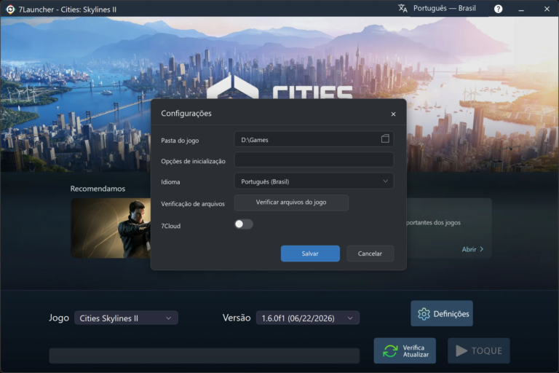Expand the Idioma dropdown
This screenshot has width=559, height=373.
314,181
